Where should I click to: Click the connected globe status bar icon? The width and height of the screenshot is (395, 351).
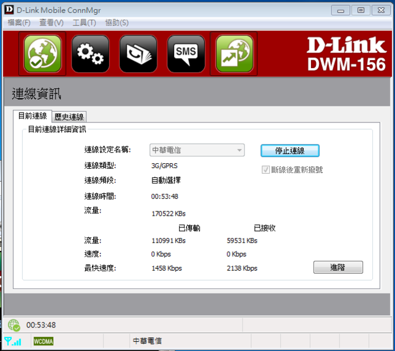(x=14, y=325)
